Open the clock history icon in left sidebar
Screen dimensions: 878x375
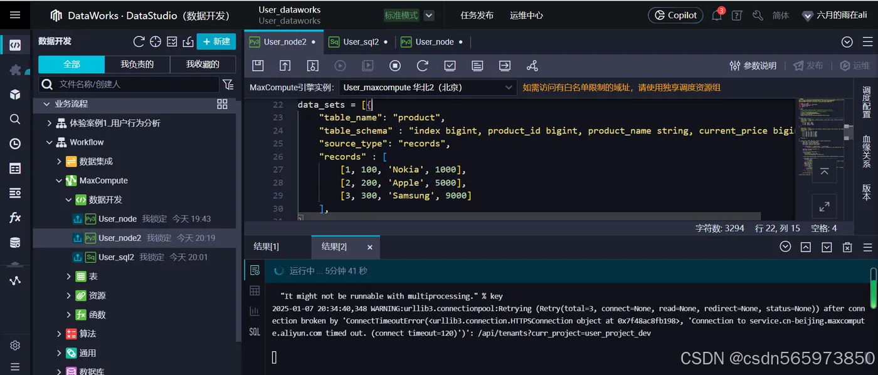15,143
